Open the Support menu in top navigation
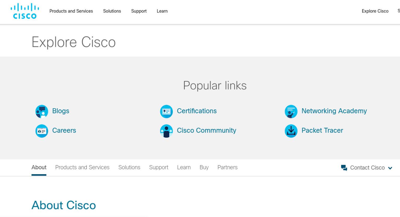Screen dimensions: 400x217 [x=139, y=11]
